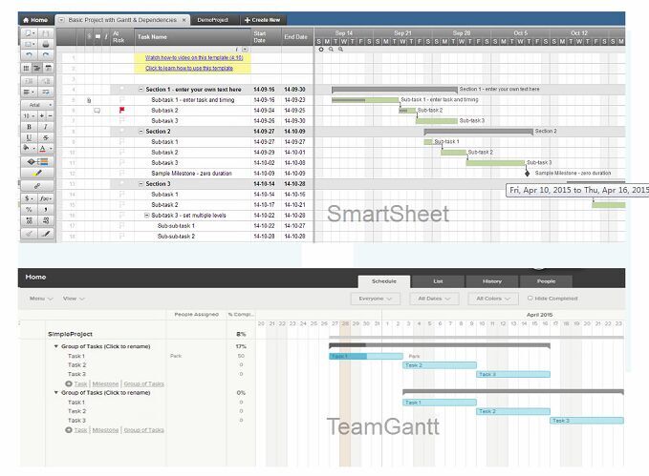Click the Create New button
Image resolution: width=649 pixels, height=476 pixels.
click(x=263, y=20)
